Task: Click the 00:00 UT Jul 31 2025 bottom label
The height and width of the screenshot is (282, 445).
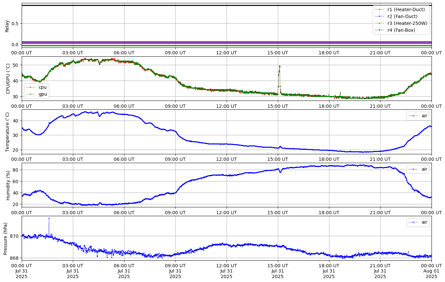Action: coord(22,271)
